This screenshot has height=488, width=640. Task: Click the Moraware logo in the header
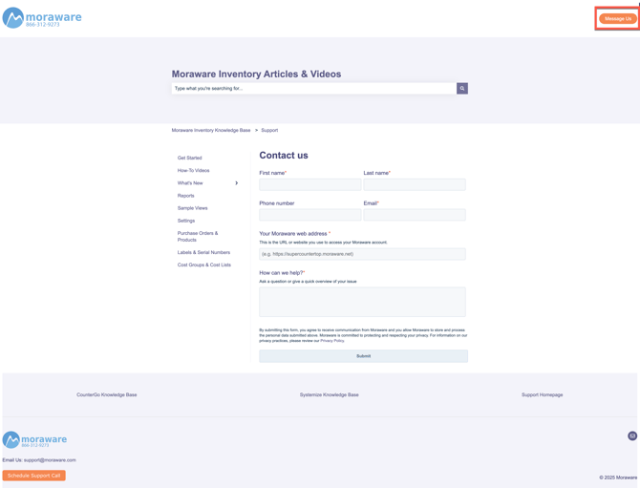pos(42,18)
